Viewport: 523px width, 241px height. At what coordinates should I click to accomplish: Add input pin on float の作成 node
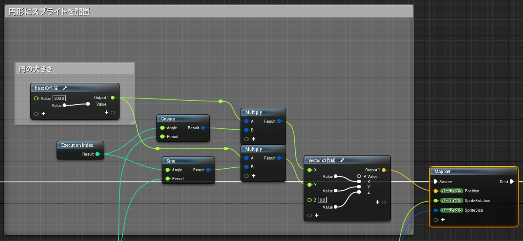pyautogui.click(x=43, y=114)
